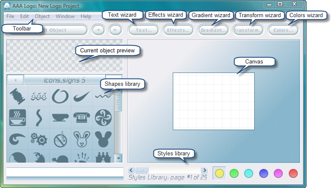
Task: Choose the curvy S-line shape
Action: coord(39,118)
